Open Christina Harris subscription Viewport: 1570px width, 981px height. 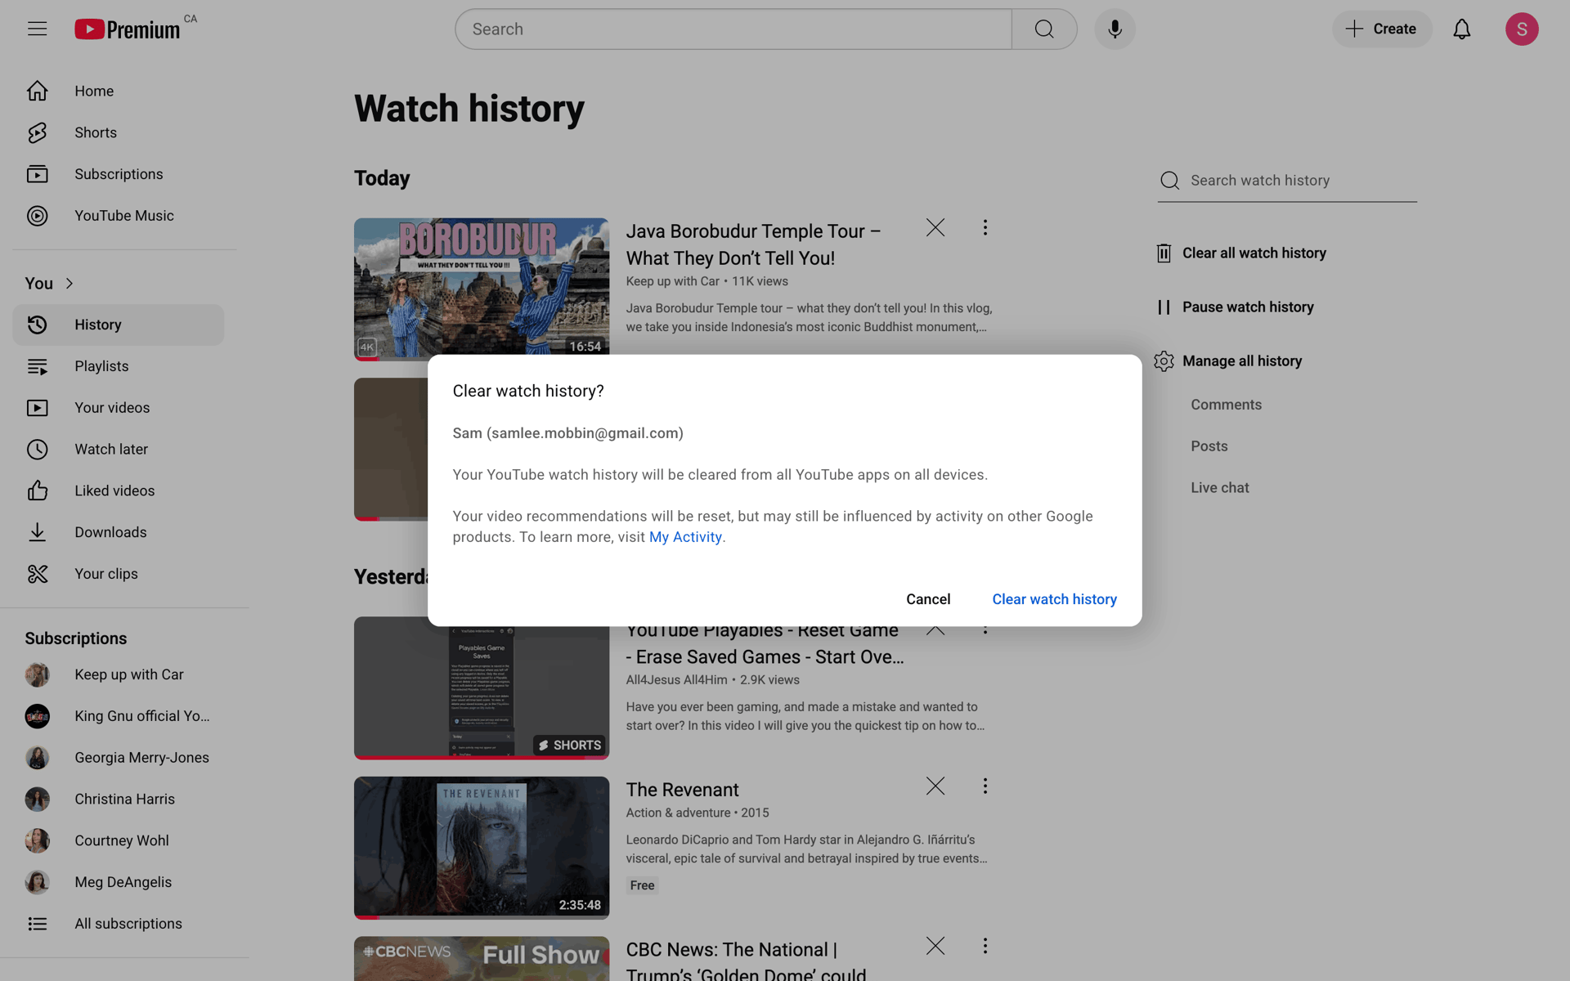119,800
